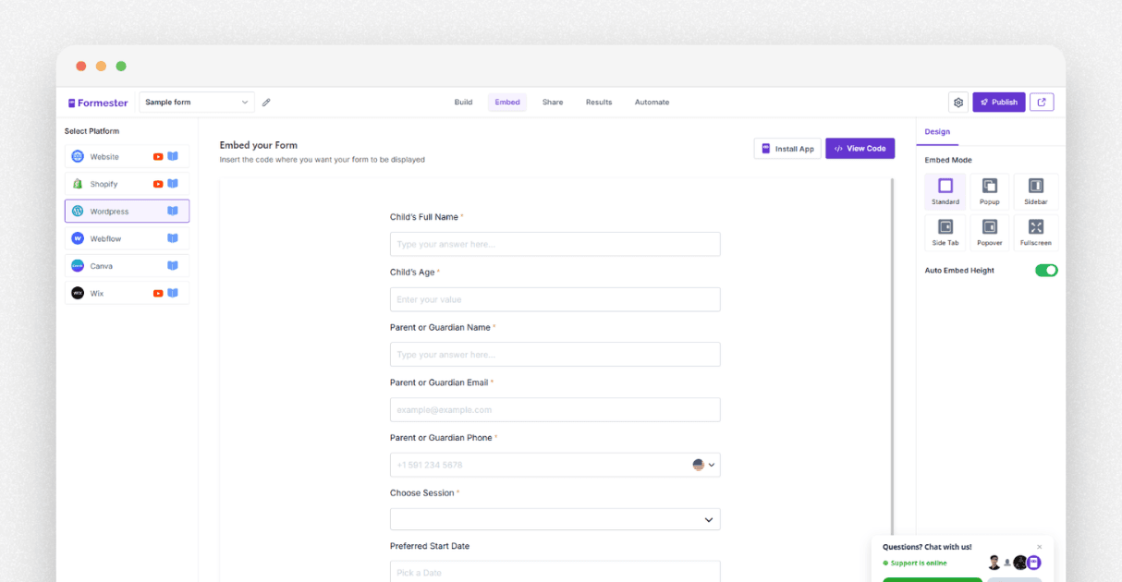Switch to the Share tab
Image resolution: width=1122 pixels, height=582 pixels.
pyautogui.click(x=552, y=102)
